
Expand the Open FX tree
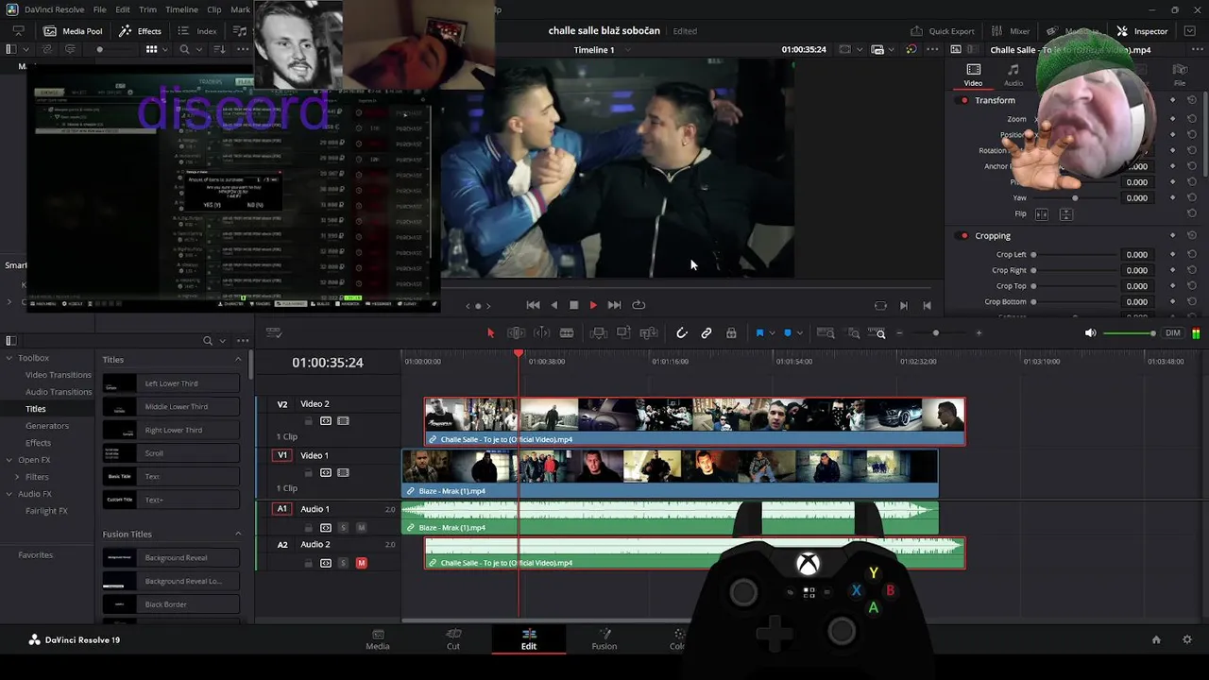(9, 460)
